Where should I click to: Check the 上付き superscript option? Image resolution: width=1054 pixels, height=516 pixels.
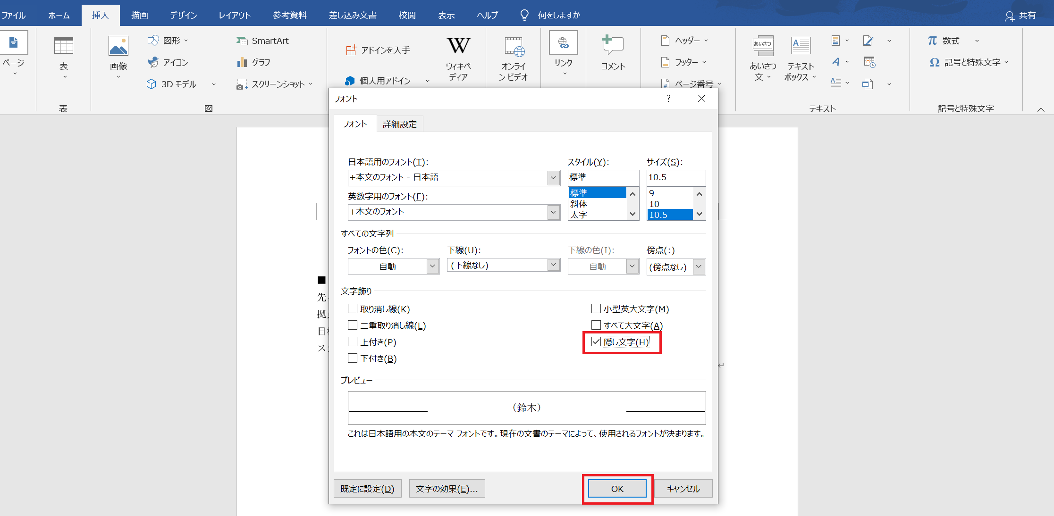pos(353,342)
